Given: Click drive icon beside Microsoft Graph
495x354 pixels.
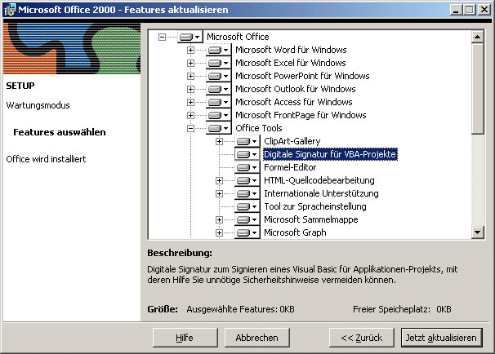Looking at the screenshot, I should (x=247, y=232).
